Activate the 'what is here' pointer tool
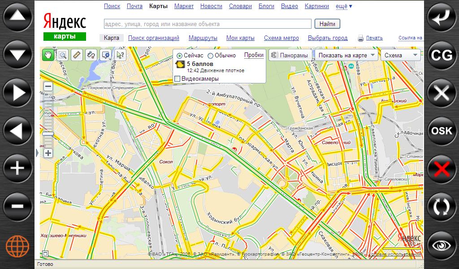The height and width of the screenshot is (269, 459). (x=120, y=55)
